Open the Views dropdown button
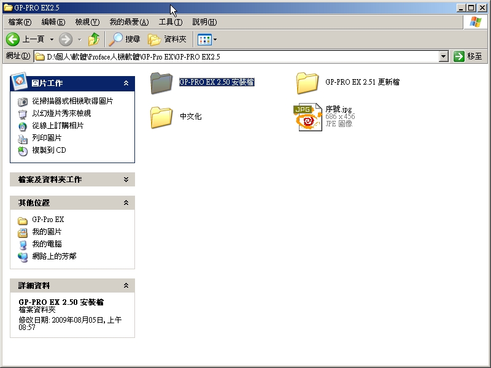Image resolution: width=491 pixels, height=368 pixels. click(207, 39)
